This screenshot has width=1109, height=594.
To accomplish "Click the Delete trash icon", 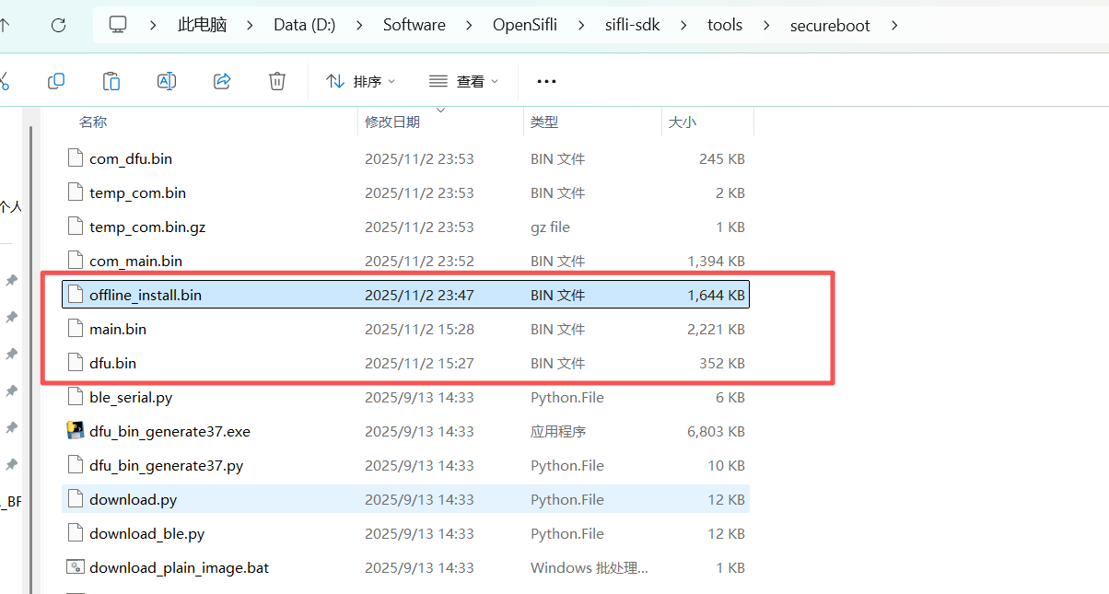I will pyautogui.click(x=277, y=81).
